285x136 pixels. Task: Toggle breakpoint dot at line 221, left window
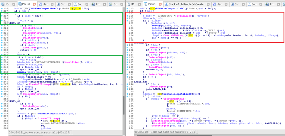tap(2, 21)
